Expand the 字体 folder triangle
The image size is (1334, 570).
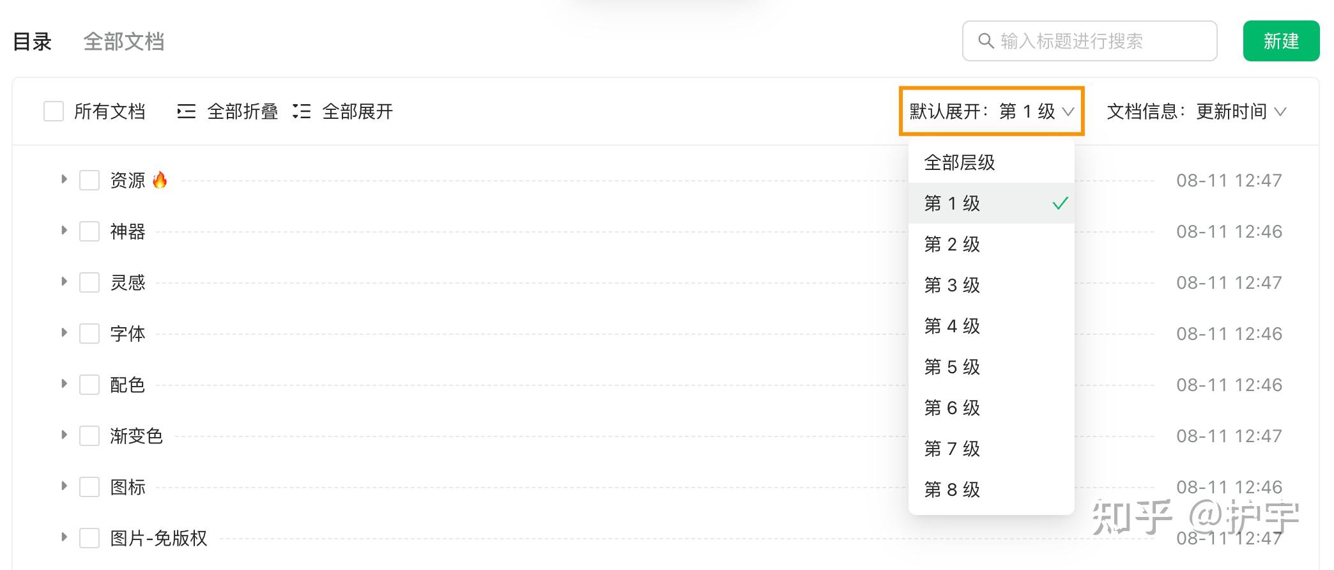point(64,333)
